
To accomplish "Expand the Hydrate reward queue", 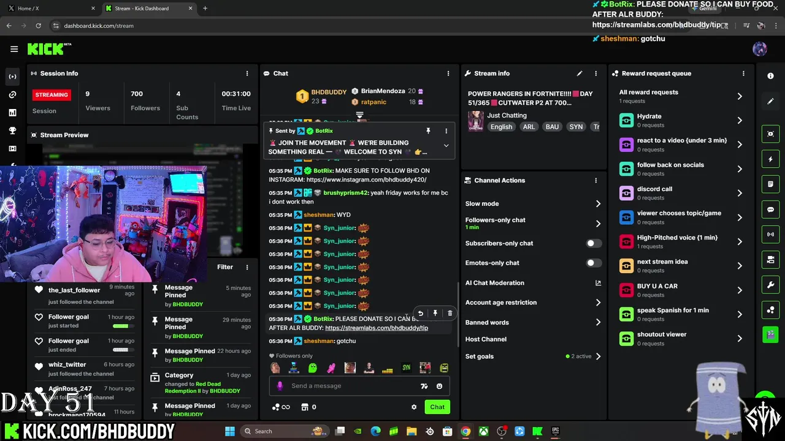I will click(x=681, y=121).
